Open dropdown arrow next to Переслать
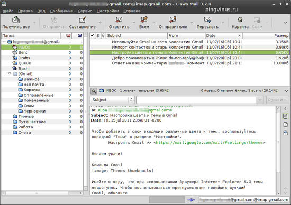 [x=223, y=23]
